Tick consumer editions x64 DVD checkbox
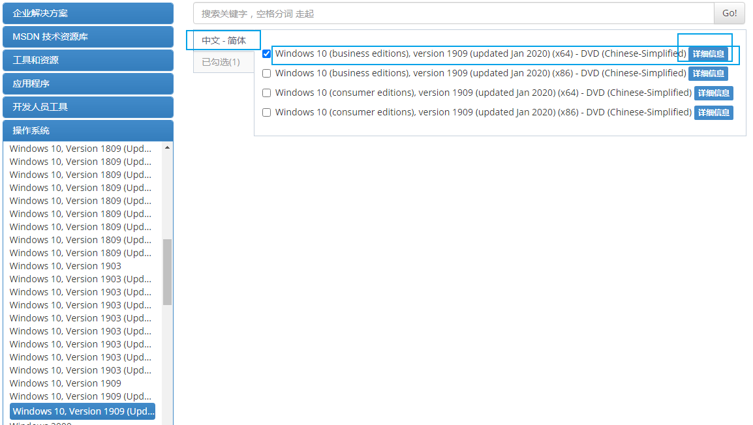 coord(266,93)
